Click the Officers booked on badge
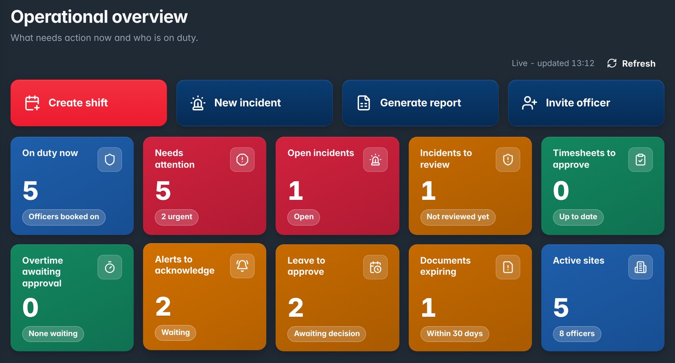The image size is (675, 363). 64,217
